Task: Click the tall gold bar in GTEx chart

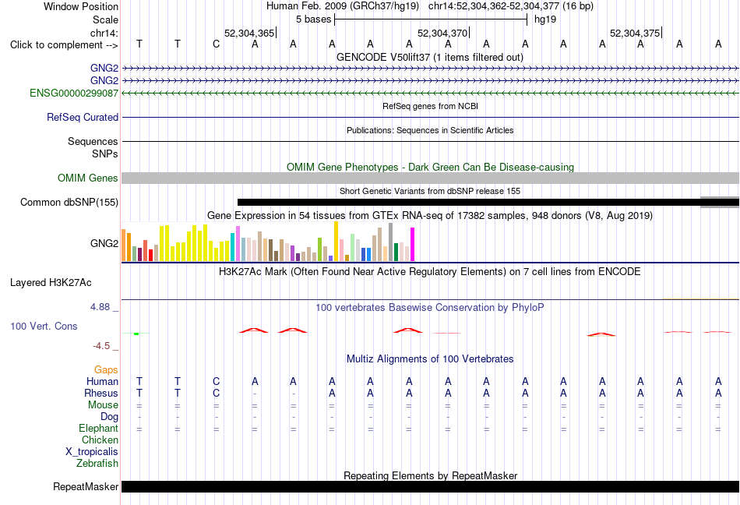Action: pos(337,241)
